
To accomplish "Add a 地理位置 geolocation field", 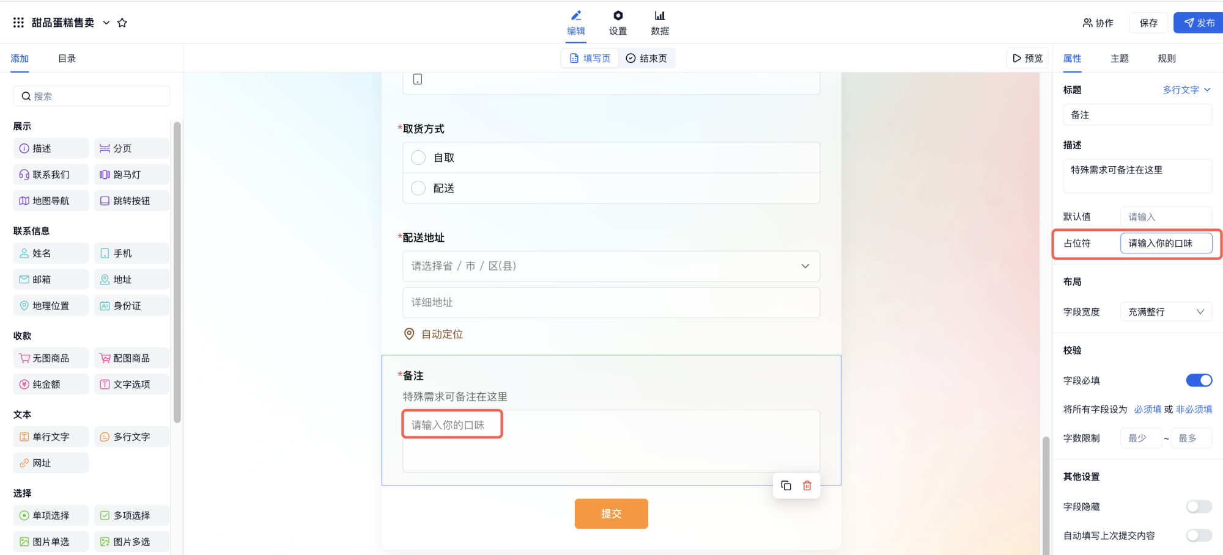I will 51,306.
